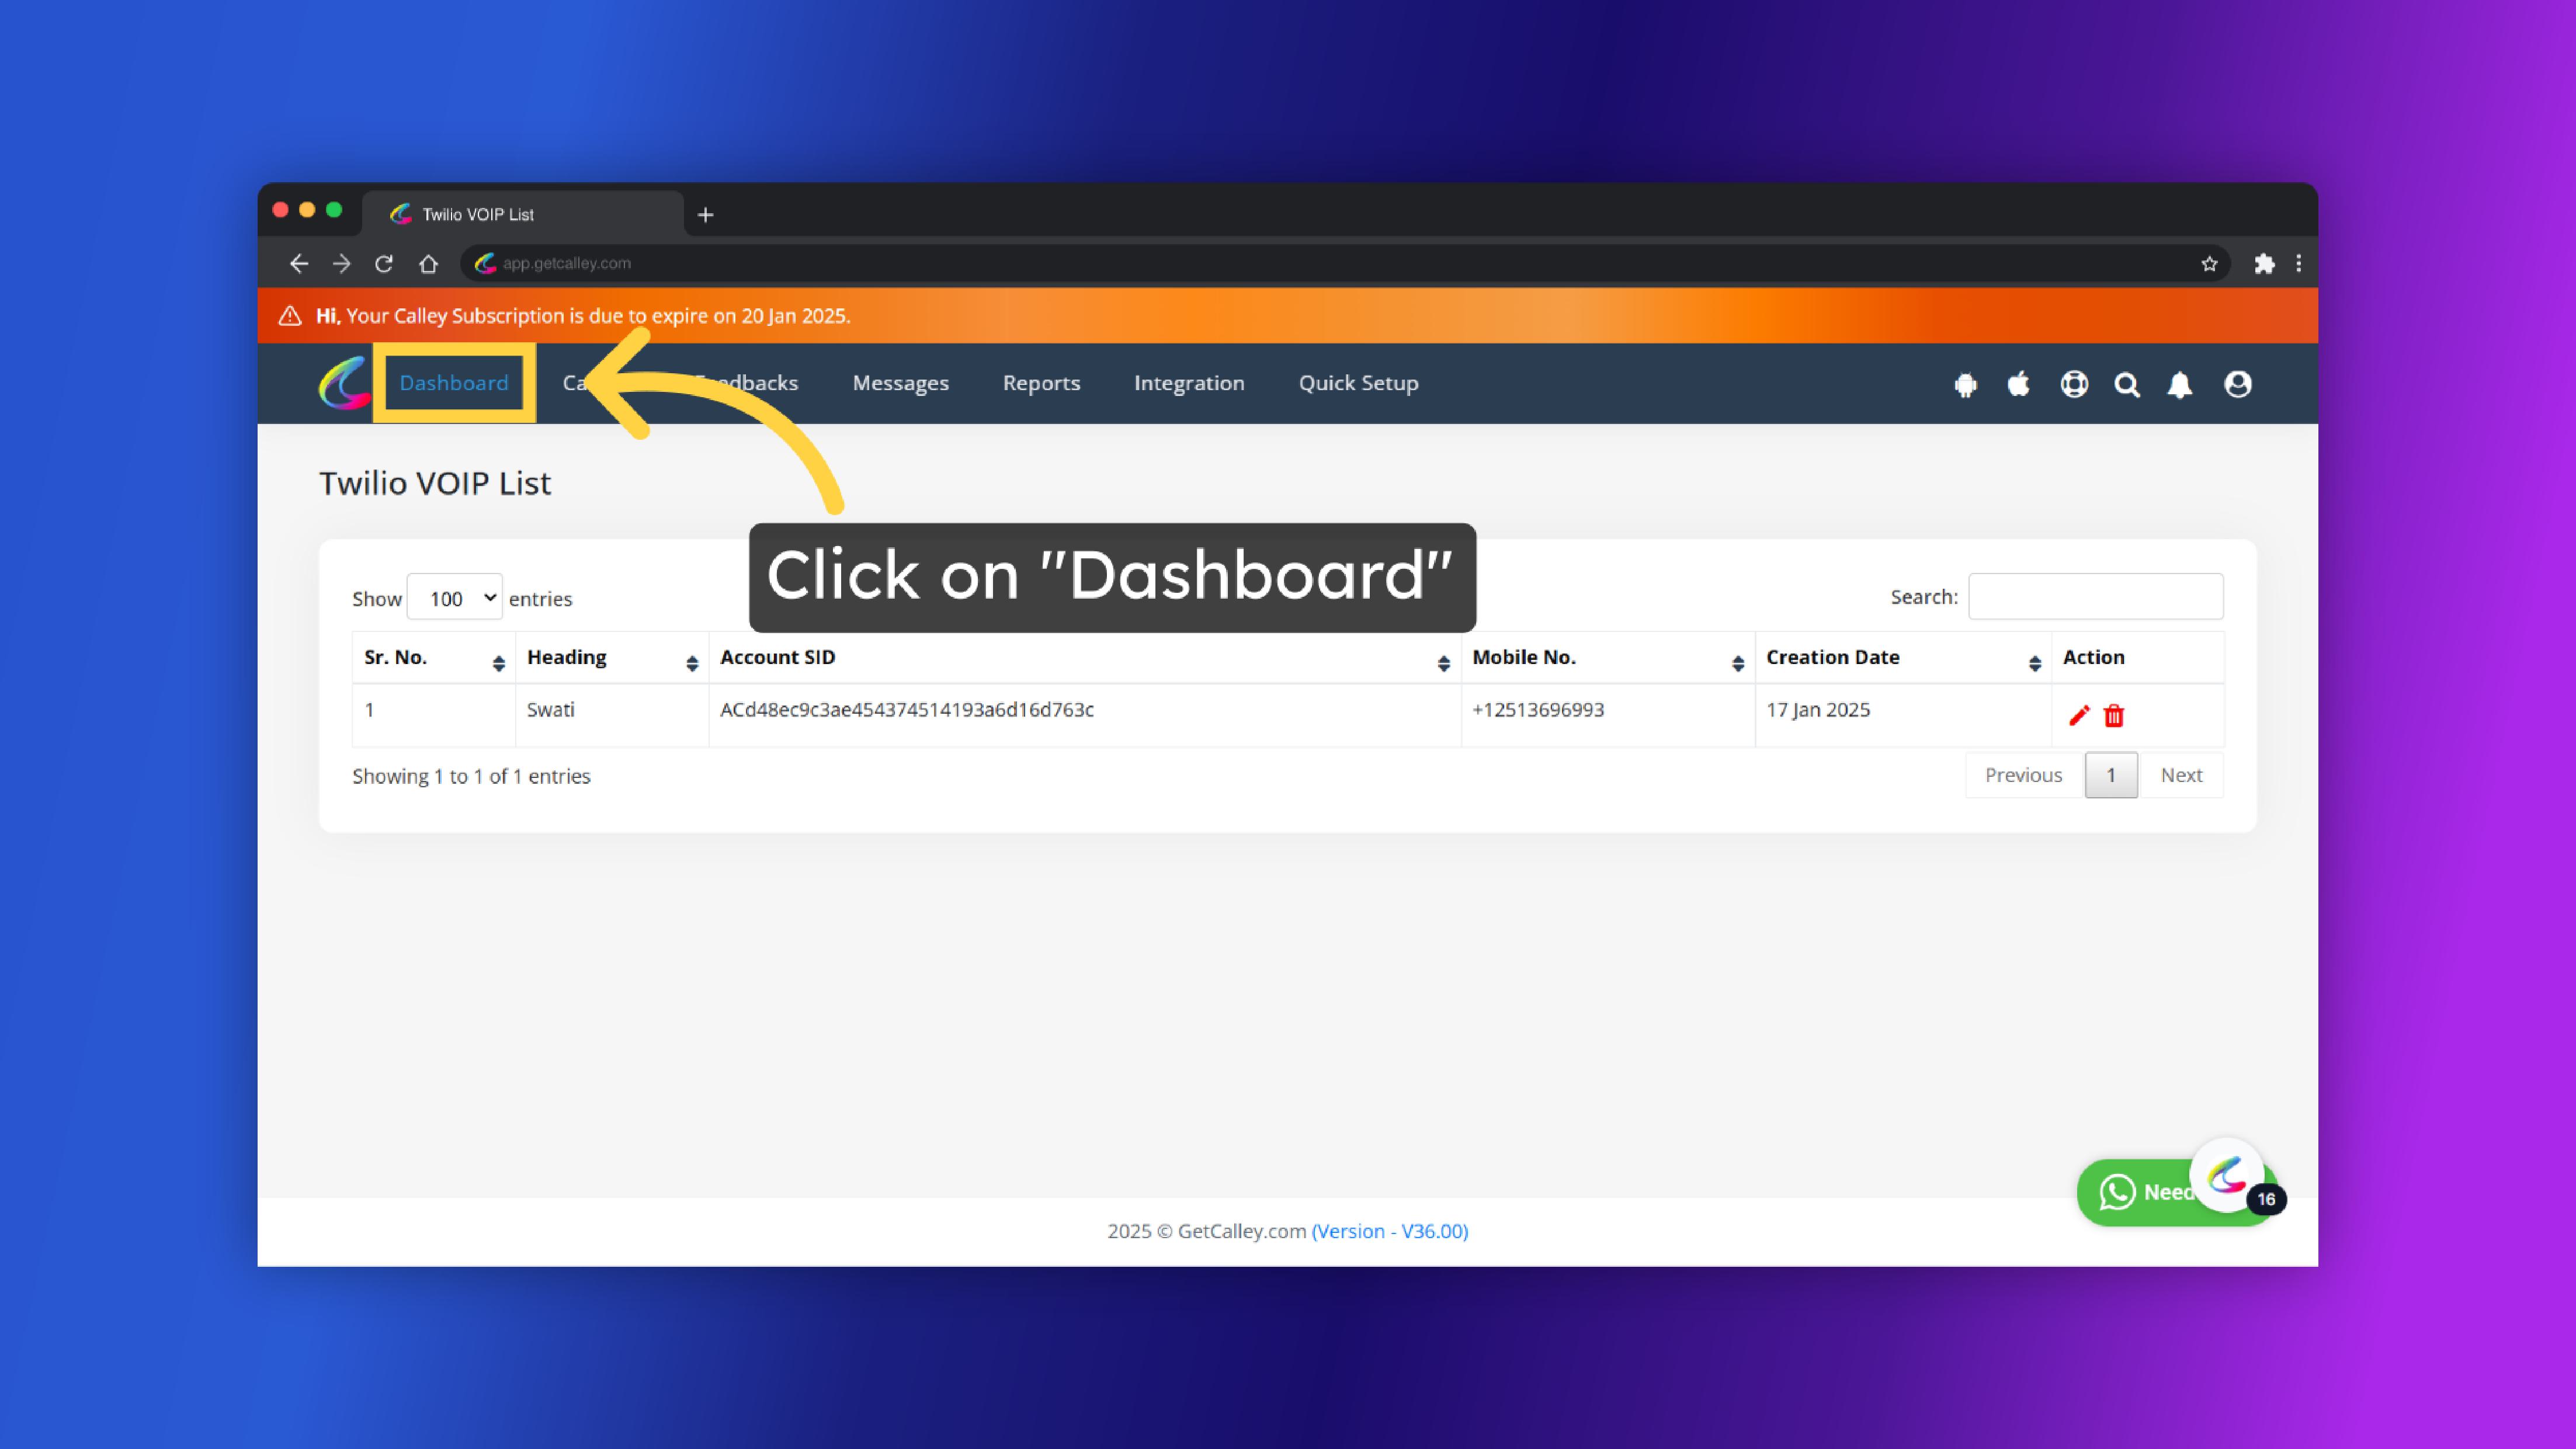Open browser extensions puzzle icon
The height and width of the screenshot is (1449, 2576).
[2264, 263]
